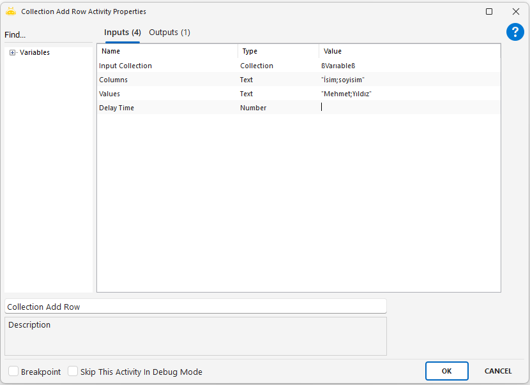The image size is (530, 385).
Task: Click the blue help question mark icon
Action: (x=515, y=33)
